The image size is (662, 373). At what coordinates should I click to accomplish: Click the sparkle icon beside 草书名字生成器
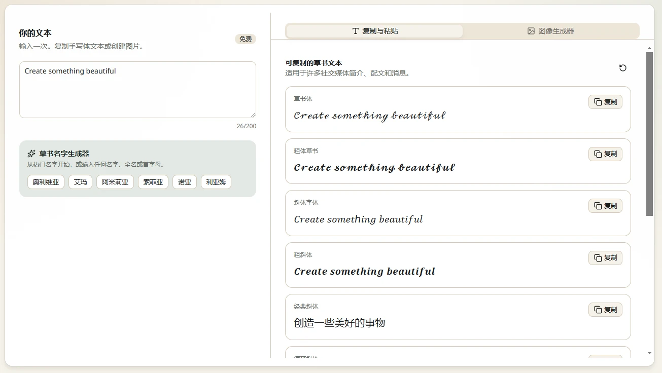pos(31,154)
